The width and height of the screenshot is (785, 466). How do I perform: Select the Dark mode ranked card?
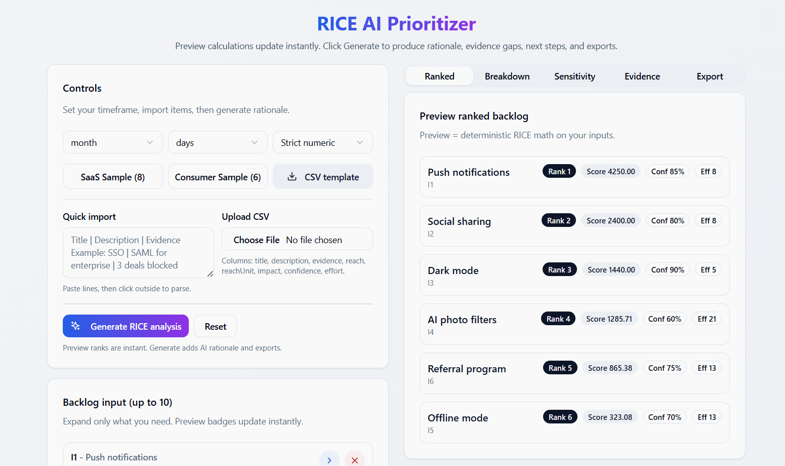click(x=481, y=275)
